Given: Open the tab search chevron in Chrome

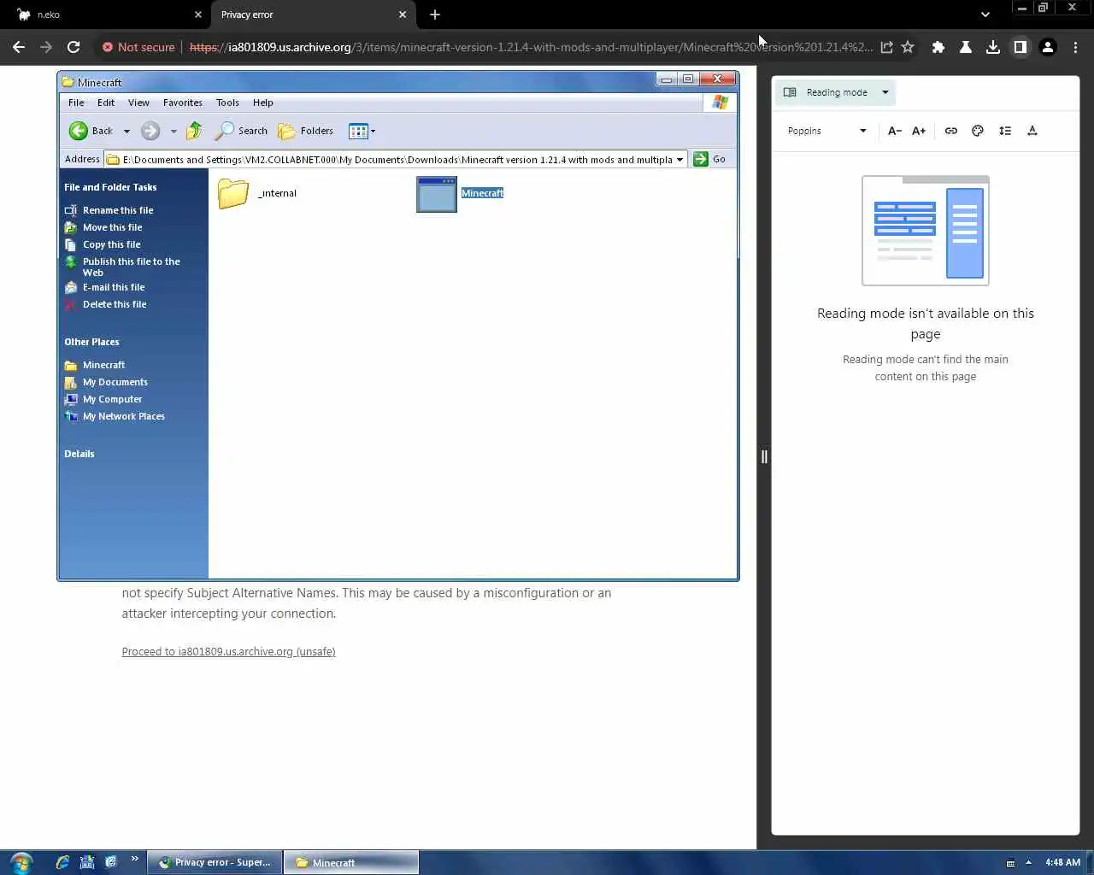Looking at the screenshot, I should [x=985, y=15].
